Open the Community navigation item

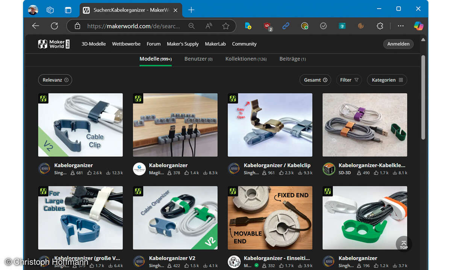244,44
